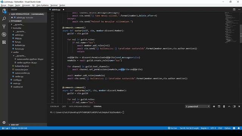Image resolution: width=242 pixels, height=136 pixels.
Task: Expand the Ana Hat outline section
Action: click(x=28, y=125)
